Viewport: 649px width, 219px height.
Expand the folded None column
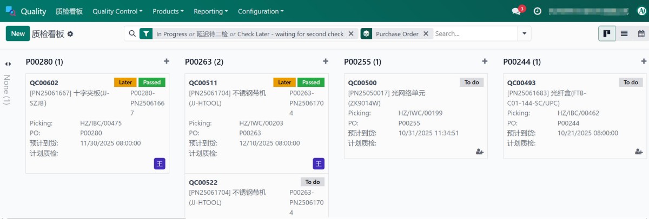pyautogui.click(x=8, y=64)
